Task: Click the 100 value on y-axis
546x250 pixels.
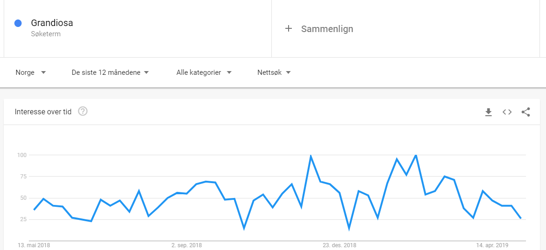Action: click(22, 155)
